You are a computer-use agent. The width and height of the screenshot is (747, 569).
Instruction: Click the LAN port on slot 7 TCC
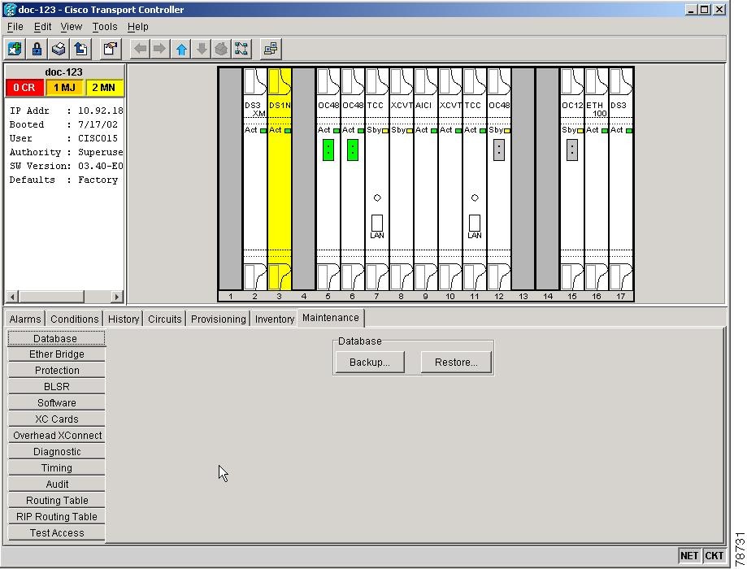[377, 223]
